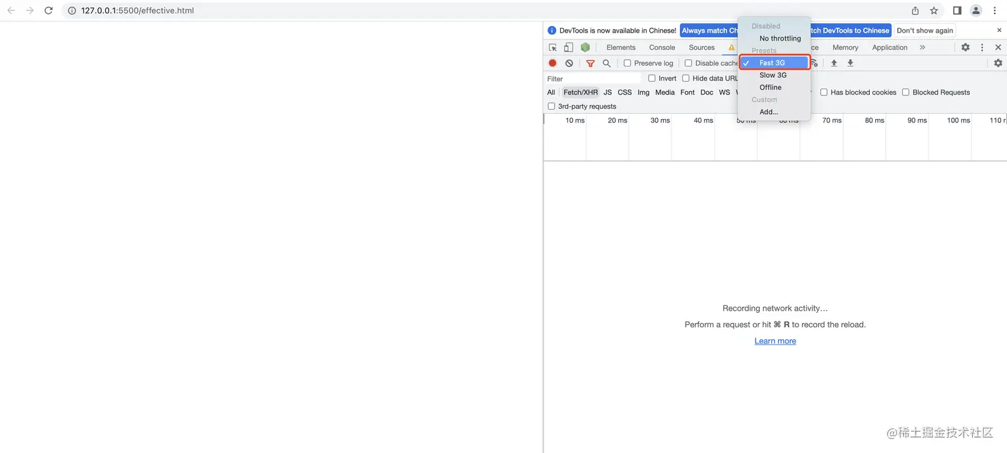Click the browser back arrow
Image resolution: width=1007 pixels, height=453 pixels.
11,11
